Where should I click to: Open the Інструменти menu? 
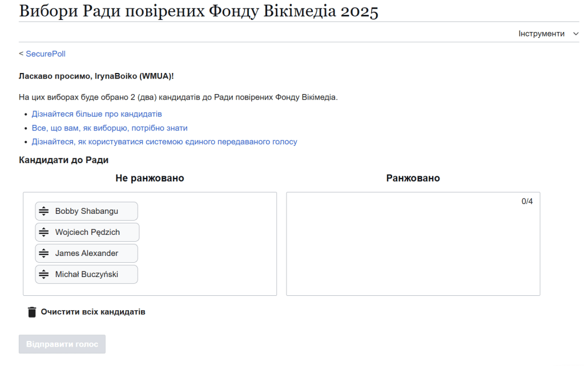coord(541,34)
